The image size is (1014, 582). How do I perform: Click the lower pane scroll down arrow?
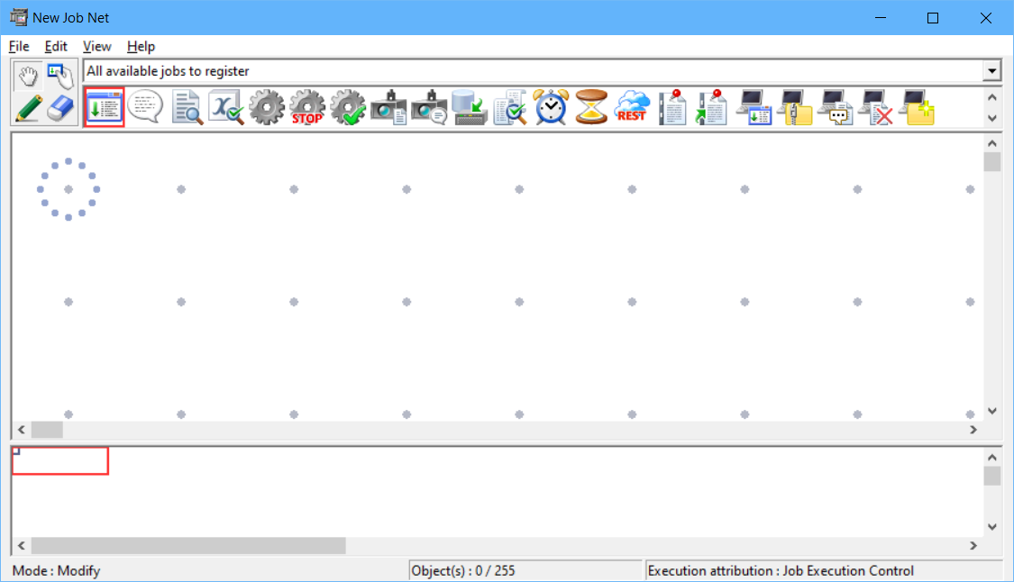click(x=992, y=527)
